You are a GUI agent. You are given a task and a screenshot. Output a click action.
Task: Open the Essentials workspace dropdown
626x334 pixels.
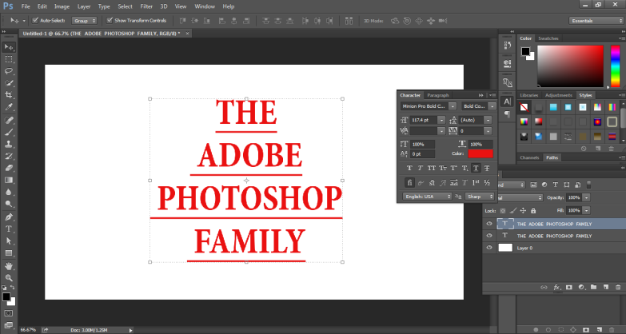click(596, 21)
